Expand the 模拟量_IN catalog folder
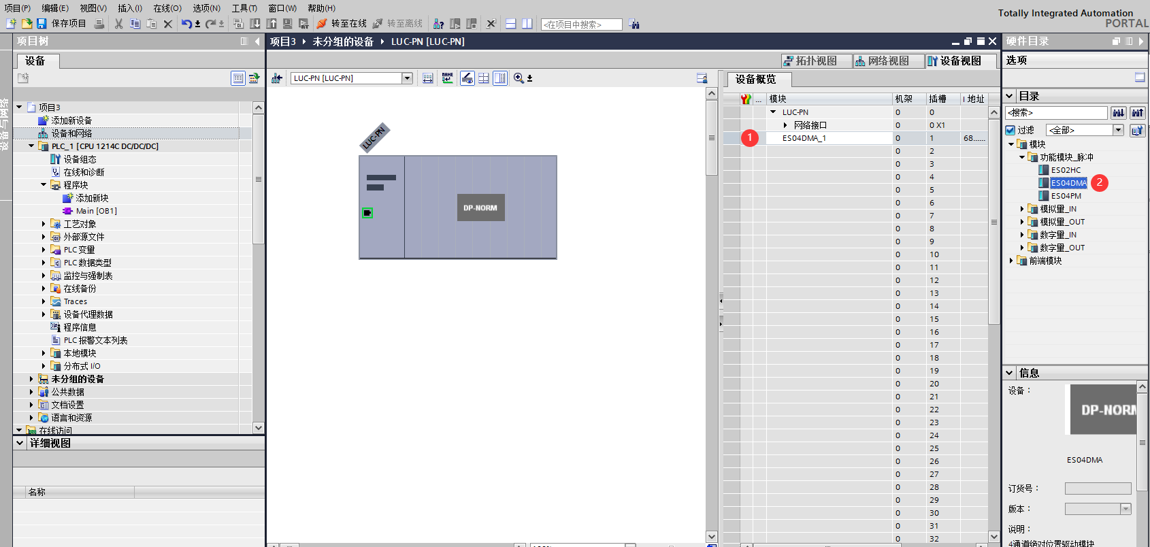 click(1021, 209)
